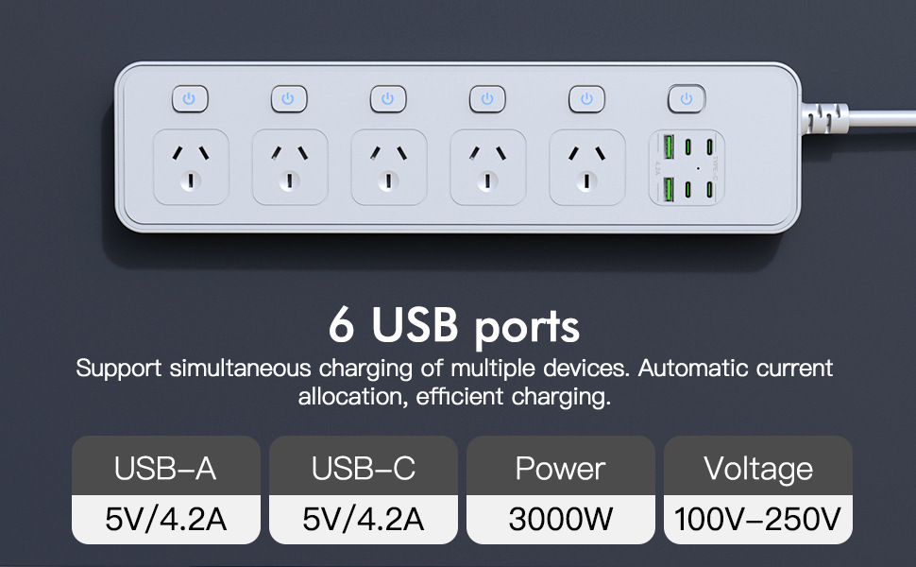
Task: Click the fourth power switch button
Action: coord(488,99)
